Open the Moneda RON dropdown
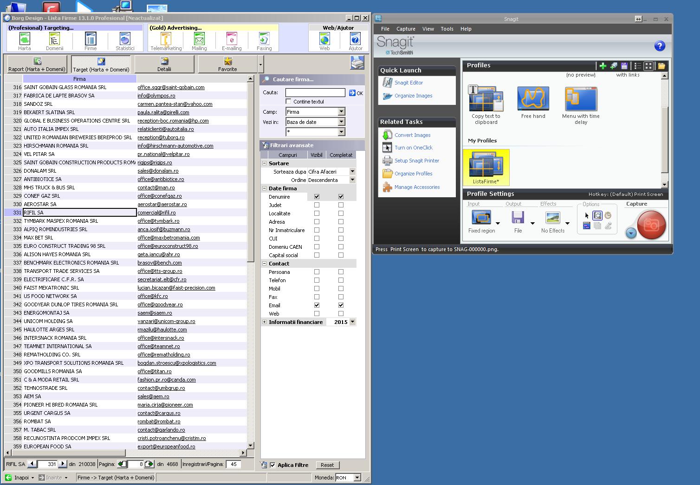Screen dimensions: 700x485 click(x=357, y=477)
